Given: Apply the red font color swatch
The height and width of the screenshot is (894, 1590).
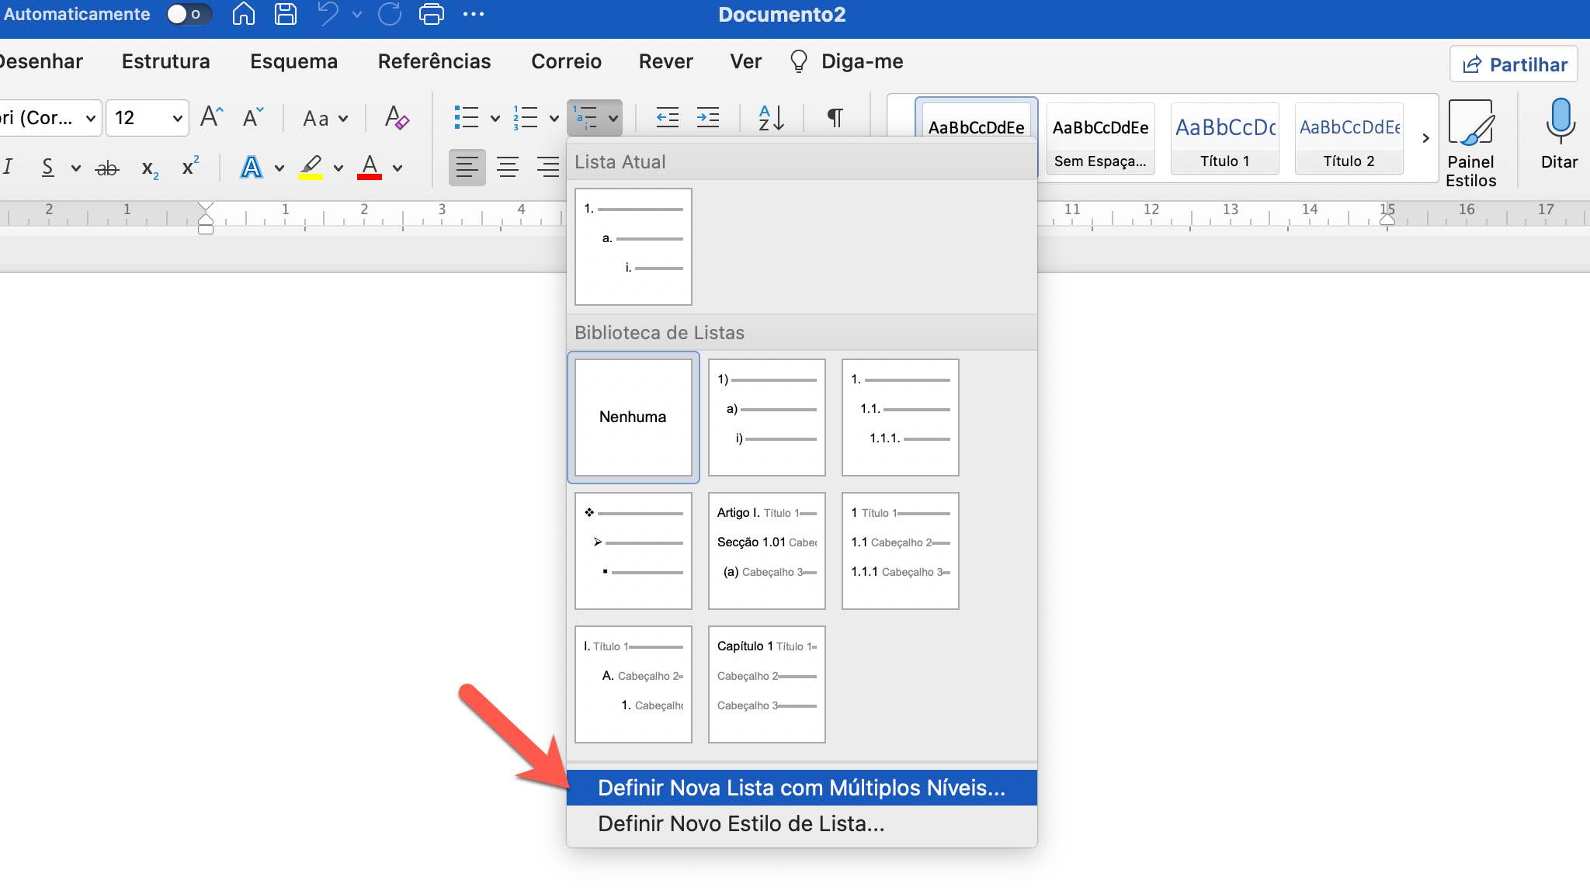Looking at the screenshot, I should pos(370,168).
